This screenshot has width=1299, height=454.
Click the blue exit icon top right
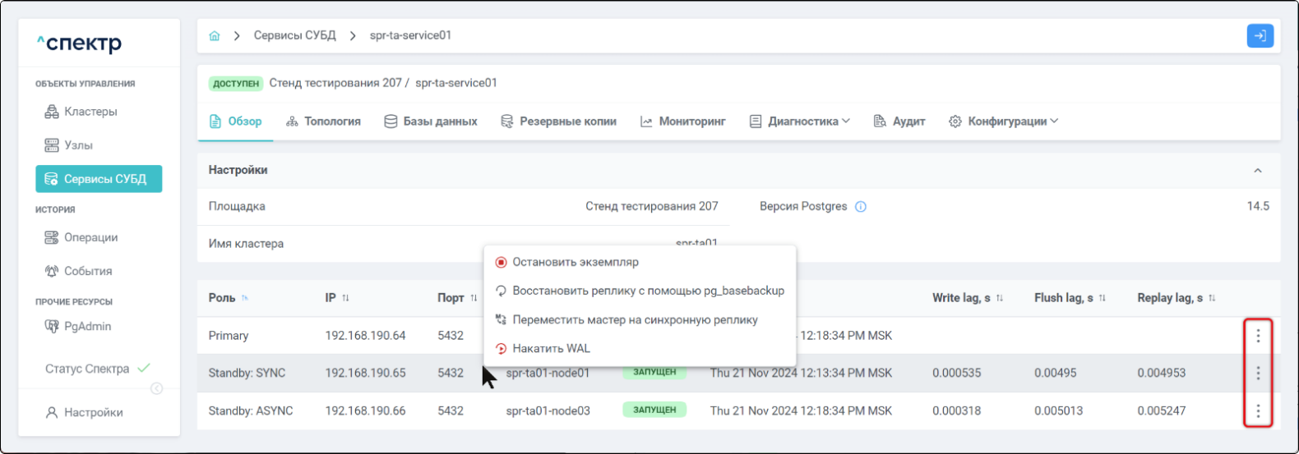click(1260, 36)
